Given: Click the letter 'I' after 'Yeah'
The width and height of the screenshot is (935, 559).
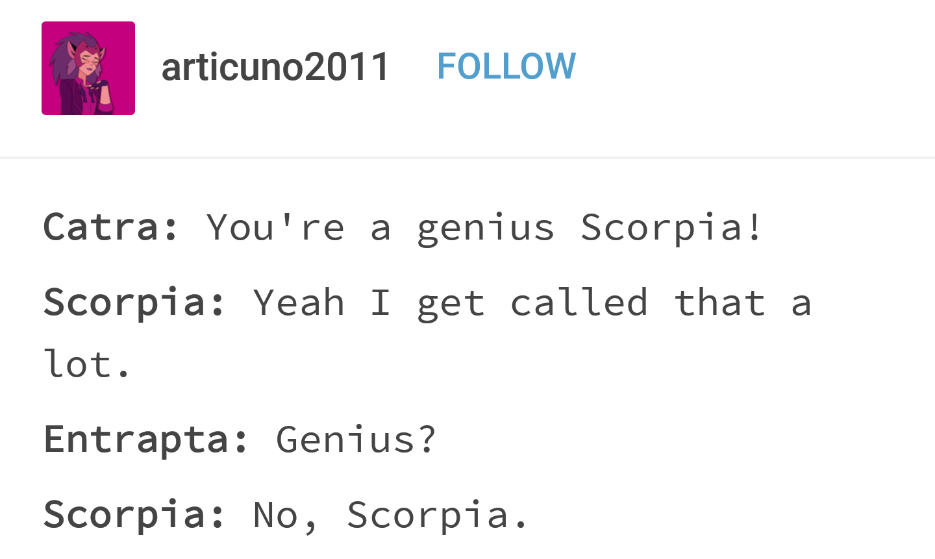Looking at the screenshot, I should coord(380,303).
